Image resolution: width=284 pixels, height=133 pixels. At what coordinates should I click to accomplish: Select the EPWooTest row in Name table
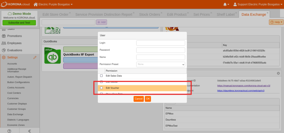[222, 126]
